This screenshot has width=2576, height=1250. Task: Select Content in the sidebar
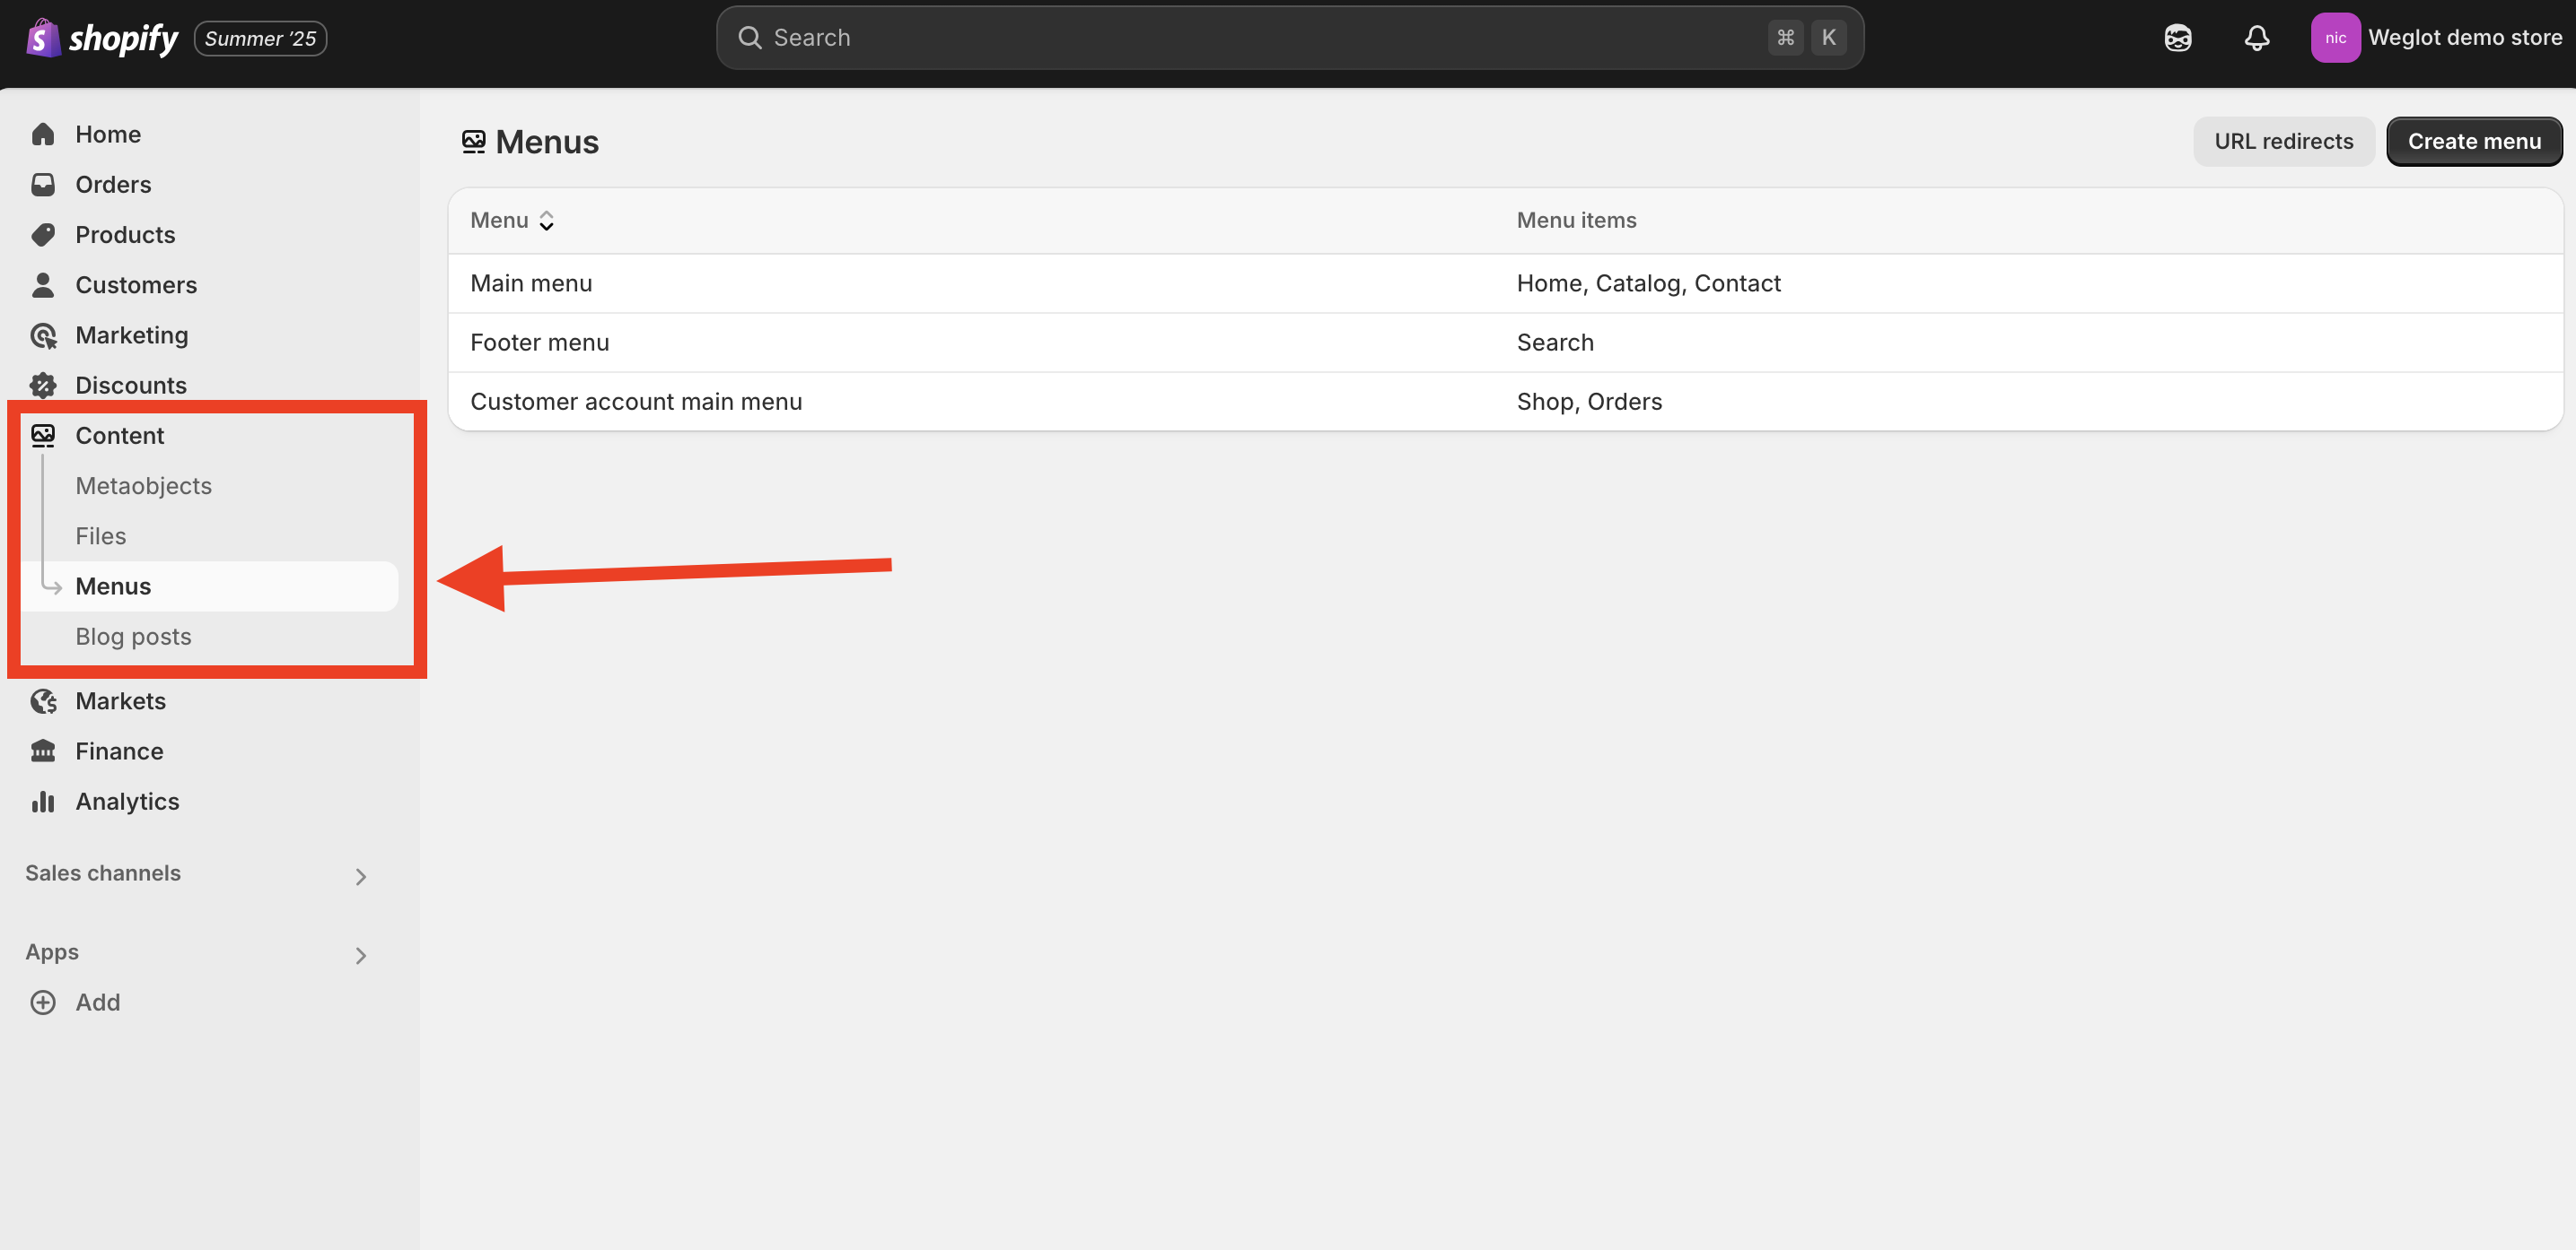tap(119, 436)
